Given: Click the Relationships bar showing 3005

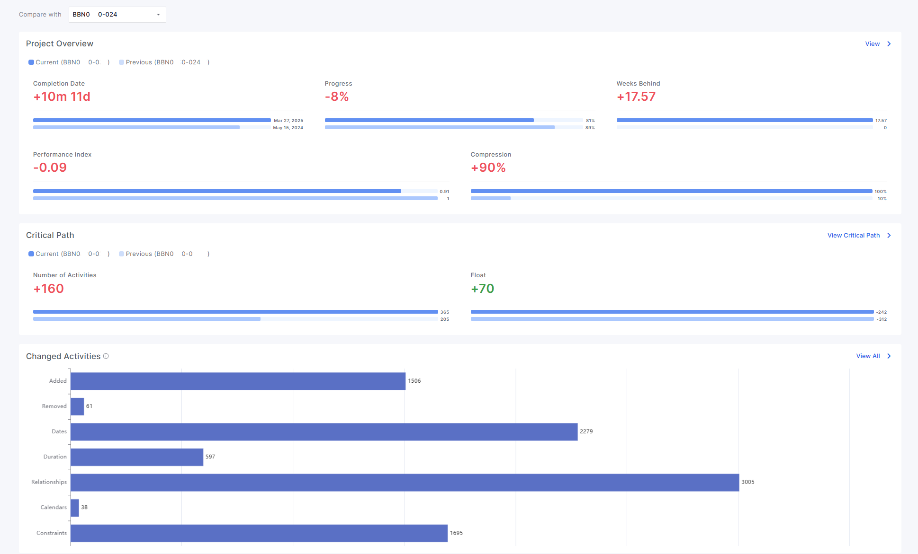Looking at the screenshot, I should (405, 482).
